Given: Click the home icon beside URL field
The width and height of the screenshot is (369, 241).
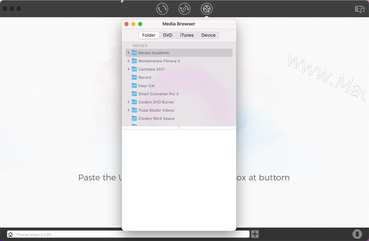Looking at the screenshot, I should [x=10, y=234].
